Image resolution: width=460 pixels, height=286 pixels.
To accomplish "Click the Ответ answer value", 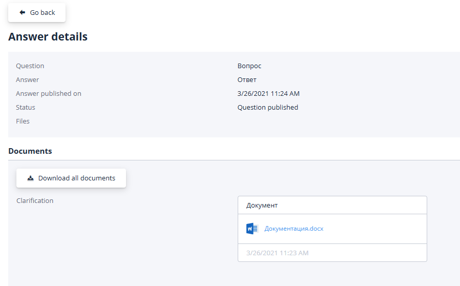I will tap(246, 80).
